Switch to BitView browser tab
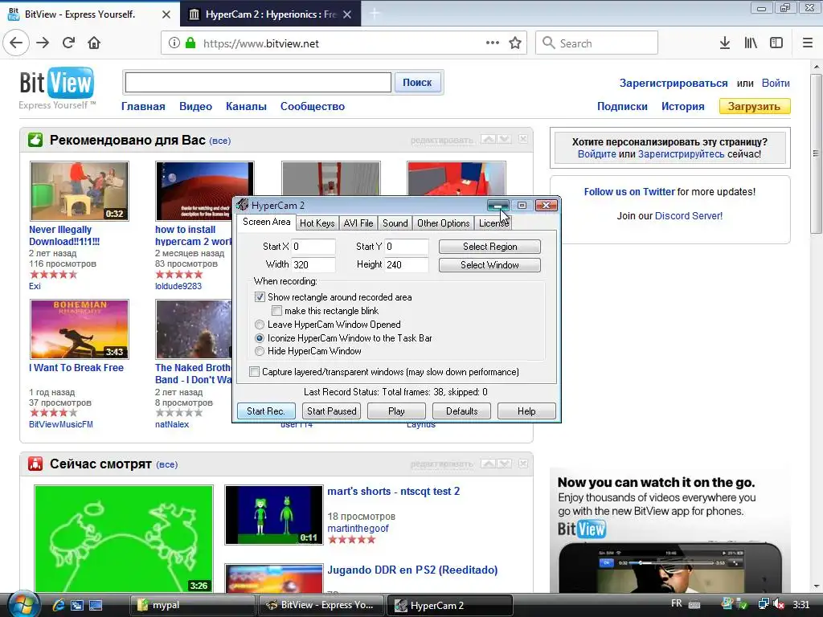The image size is (823, 617). 89,14
